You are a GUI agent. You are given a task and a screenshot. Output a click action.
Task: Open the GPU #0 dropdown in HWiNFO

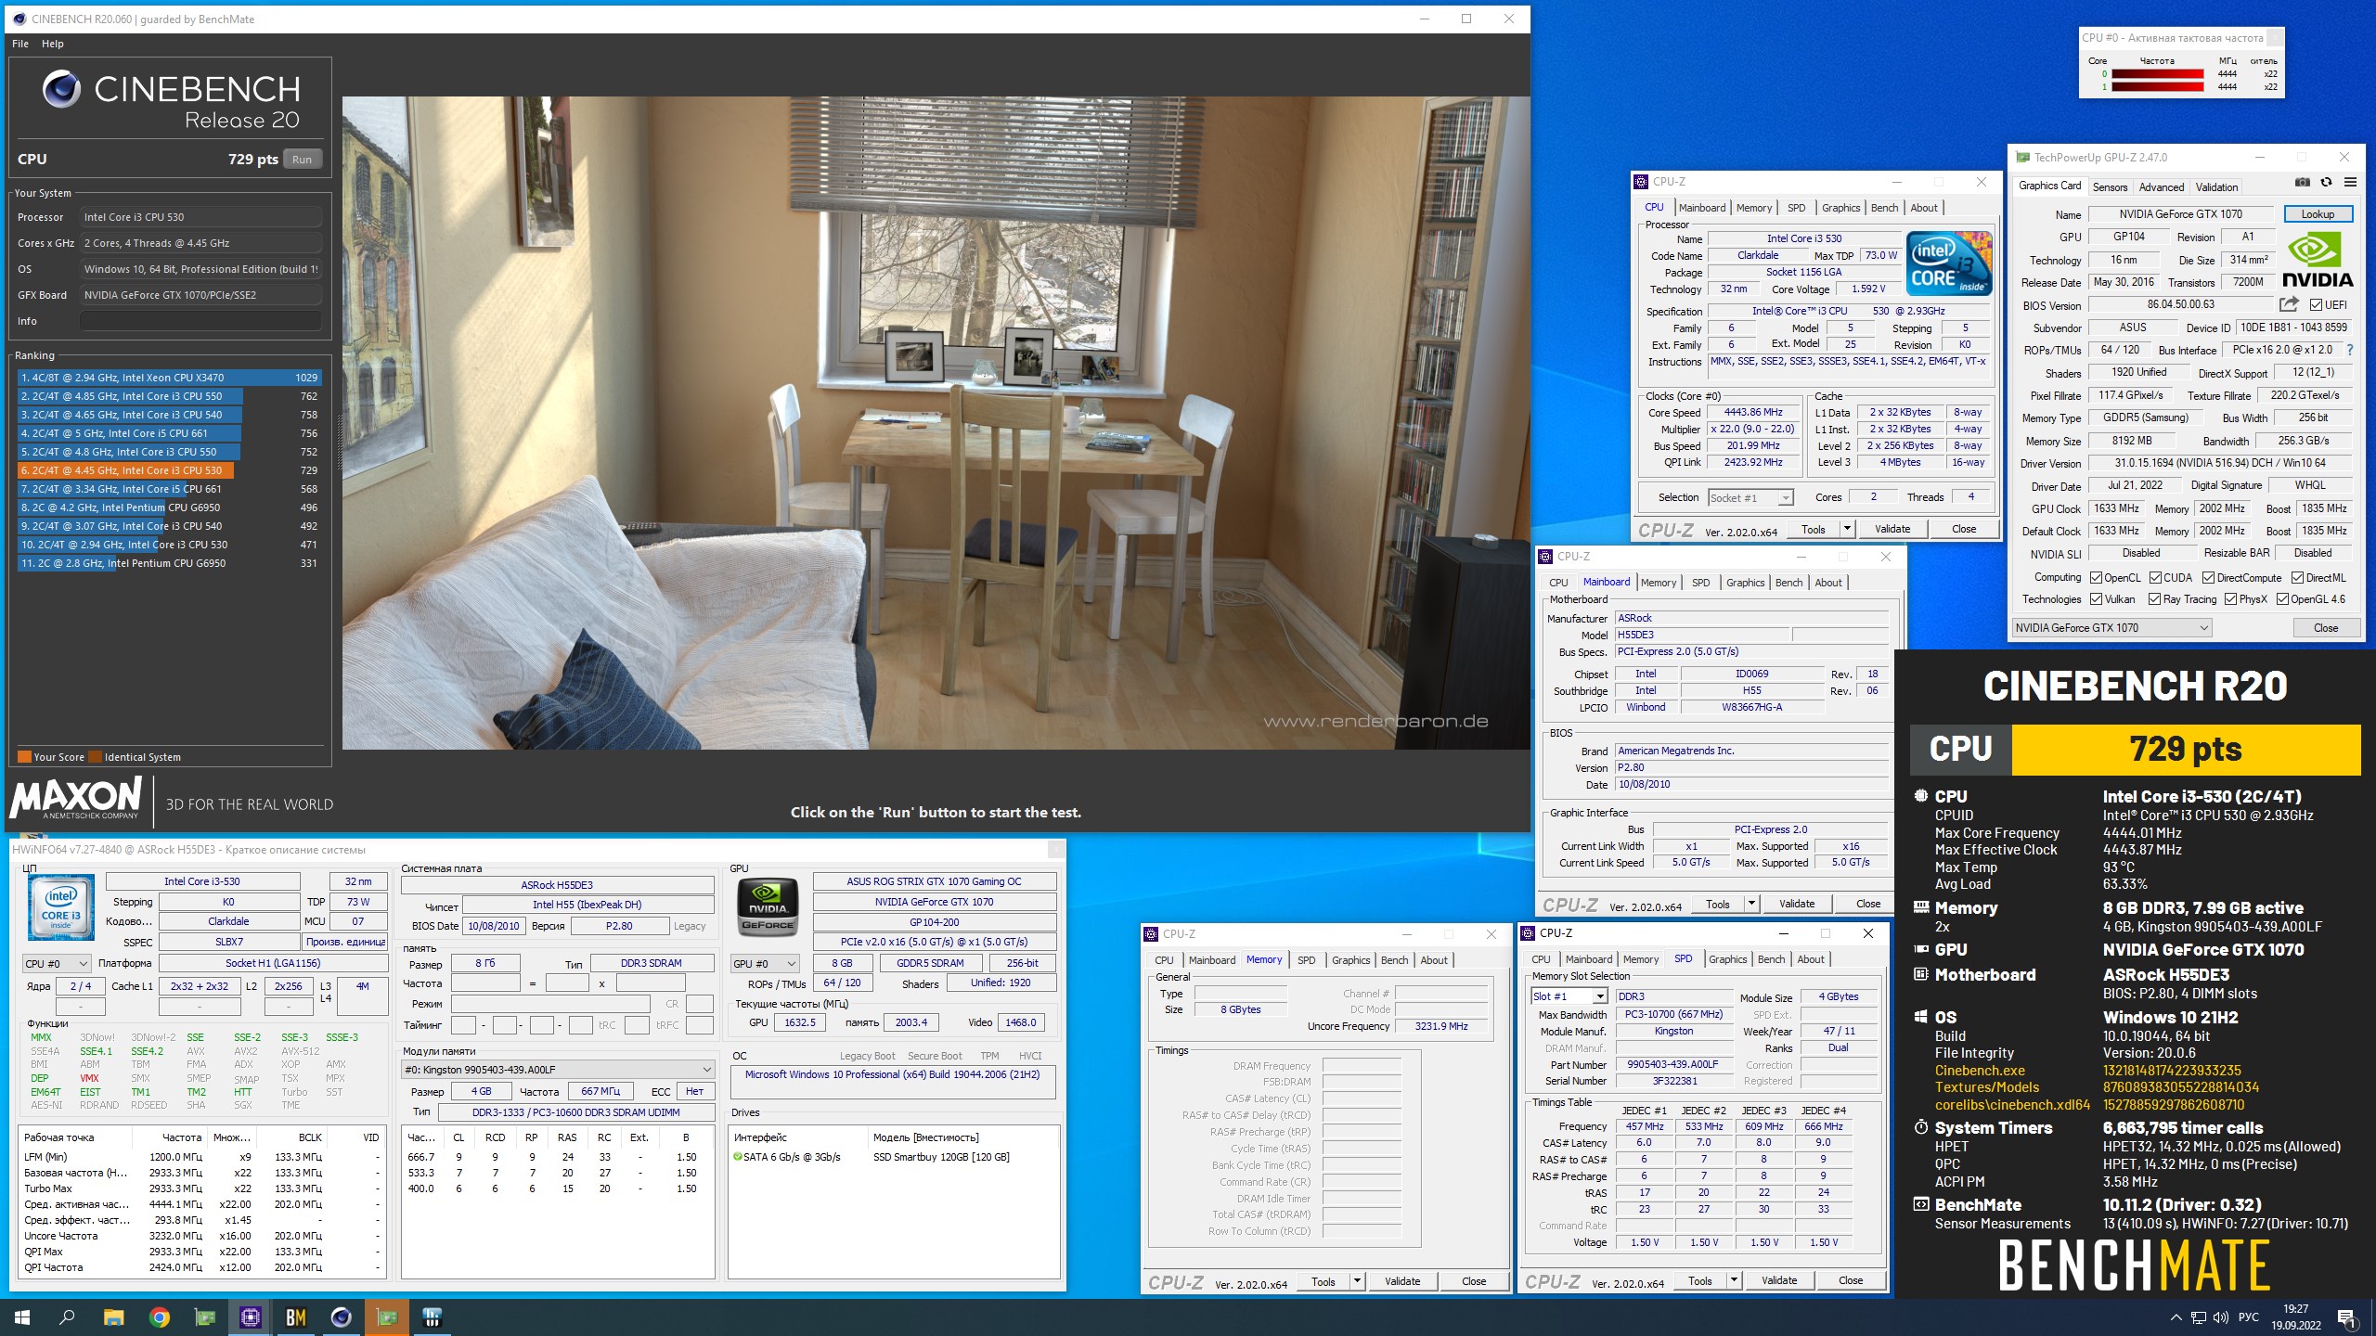(765, 964)
